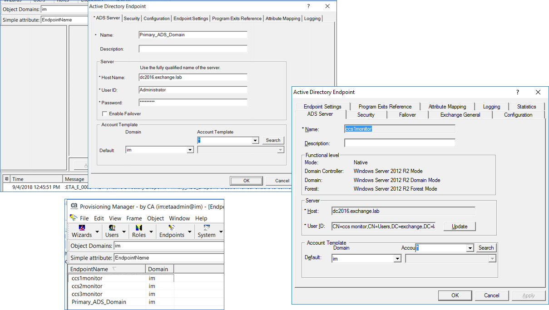The height and width of the screenshot is (310, 549).
Task: Click the log icon left of Time column
Action: coord(6,179)
